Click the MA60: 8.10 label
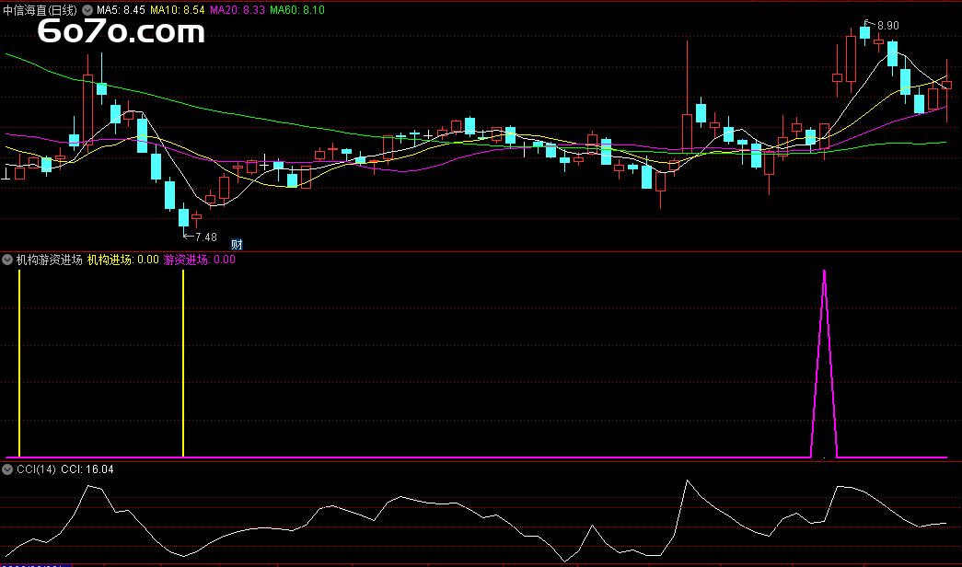This screenshot has height=567, width=962. coord(297,10)
